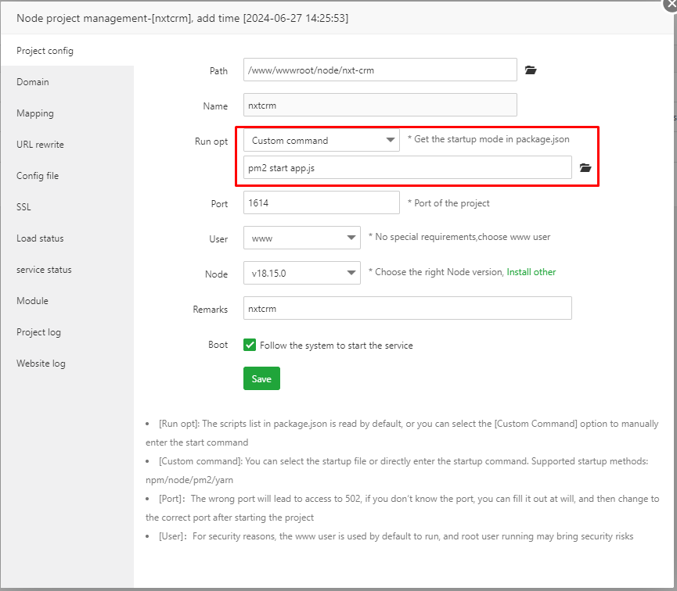The width and height of the screenshot is (677, 591).
Task: Open the Project log tab
Action: [x=38, y=332]
